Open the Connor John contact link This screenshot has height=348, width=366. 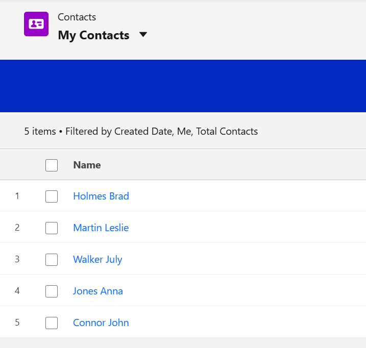101,322
